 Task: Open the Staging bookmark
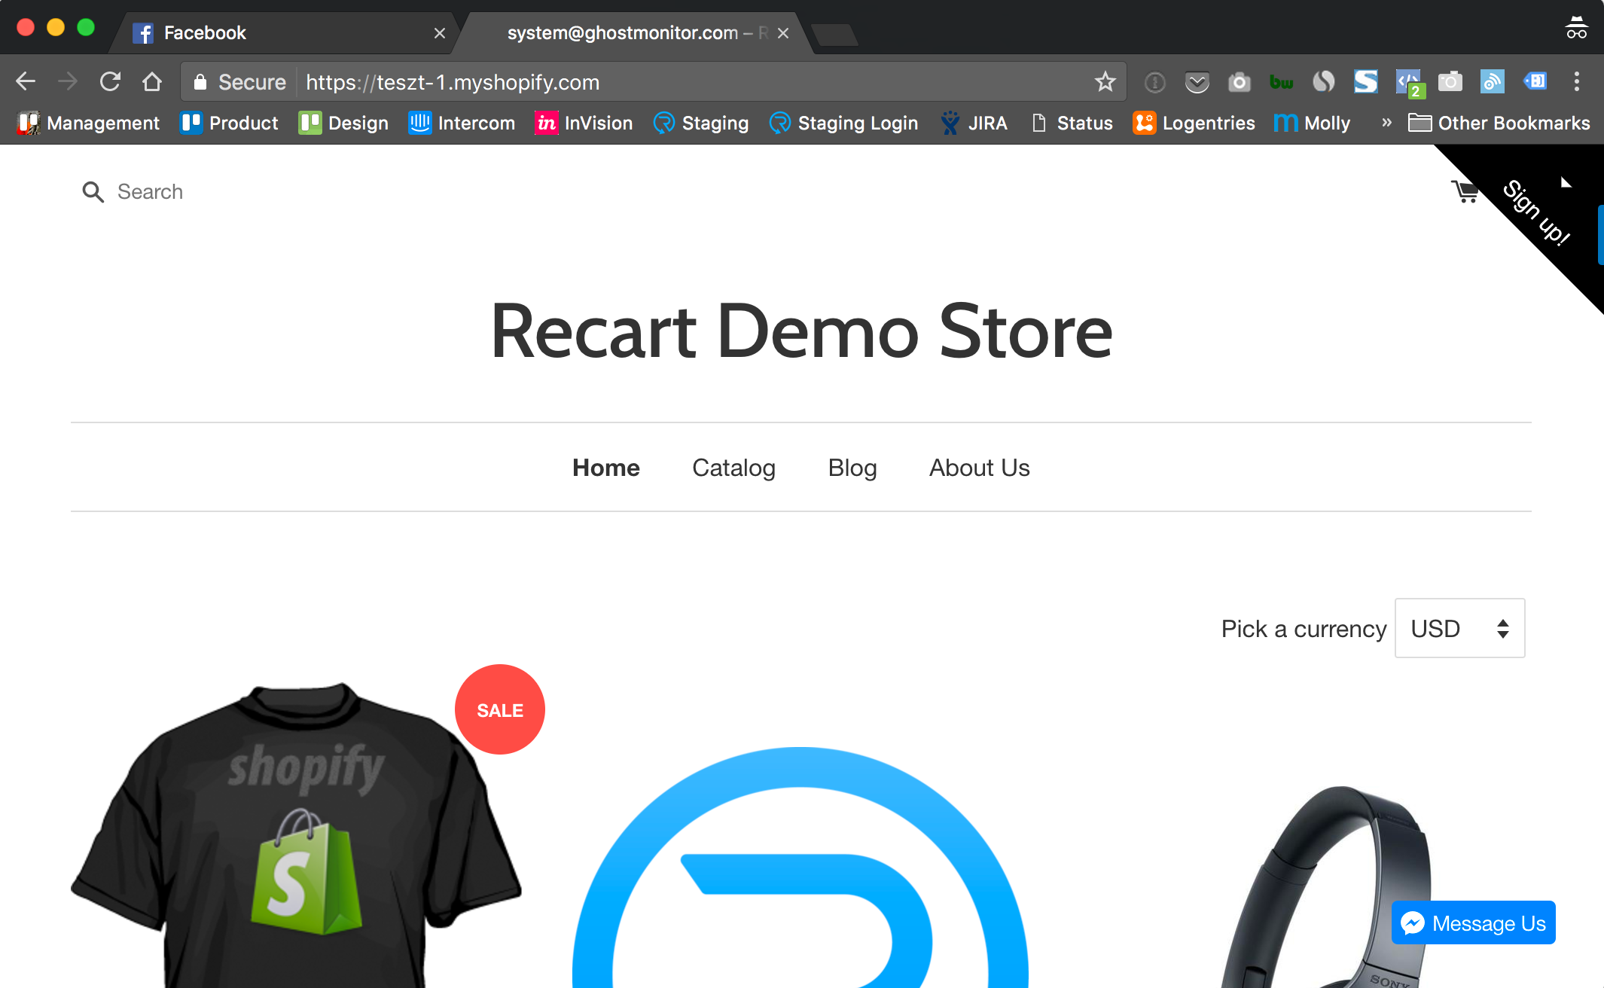(701, 123)
